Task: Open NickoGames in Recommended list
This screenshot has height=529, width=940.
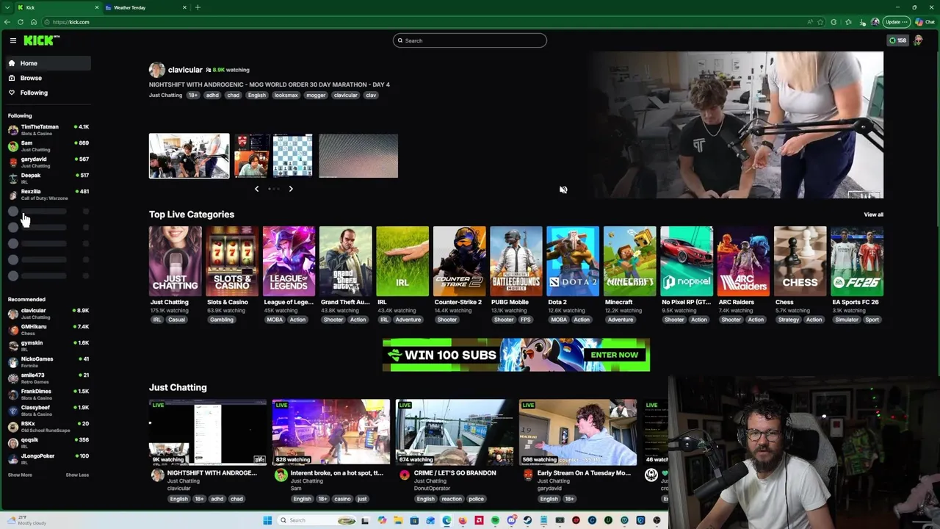Action: (48, 362)
